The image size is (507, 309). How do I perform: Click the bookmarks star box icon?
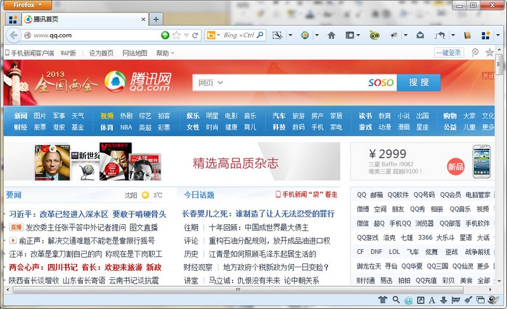coord(350,35)
